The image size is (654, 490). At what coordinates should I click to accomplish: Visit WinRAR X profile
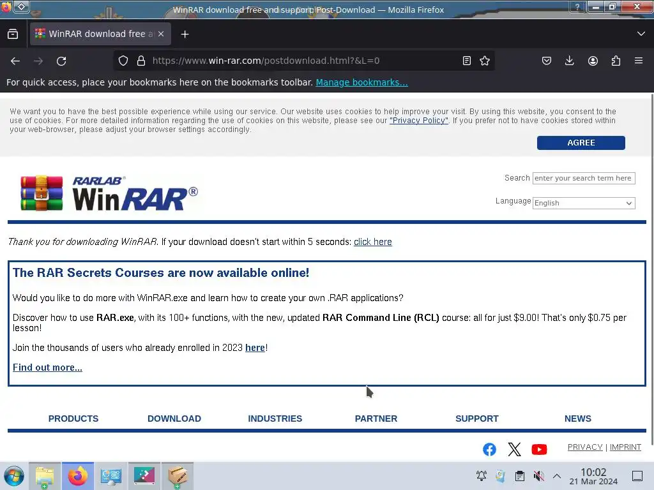[x=514, y=449]
